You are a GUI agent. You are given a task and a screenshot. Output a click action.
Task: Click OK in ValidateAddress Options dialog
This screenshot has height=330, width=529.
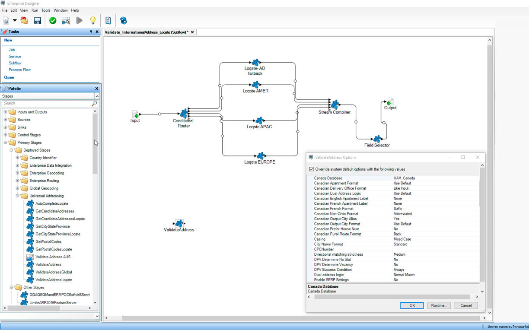pos(412,305)
